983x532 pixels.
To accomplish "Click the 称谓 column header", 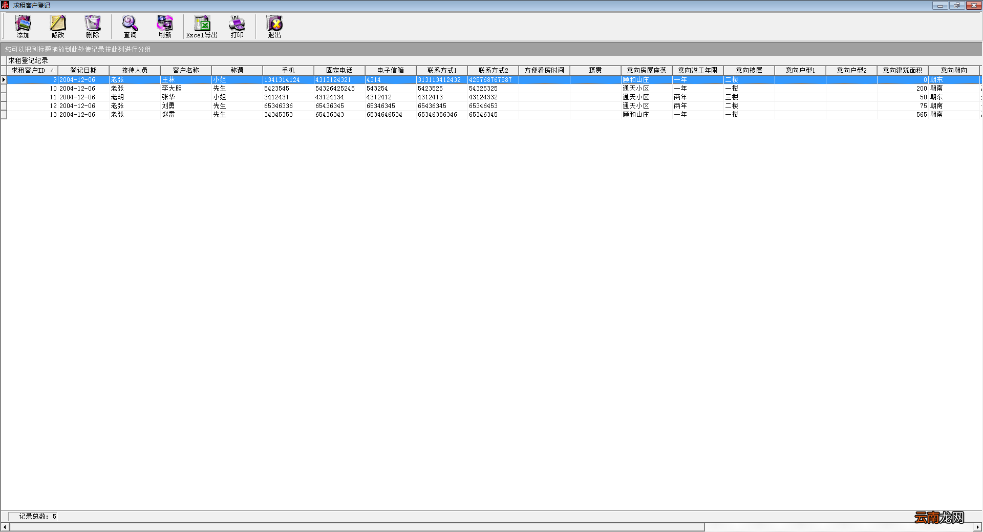I will click(x=237, y=70).
